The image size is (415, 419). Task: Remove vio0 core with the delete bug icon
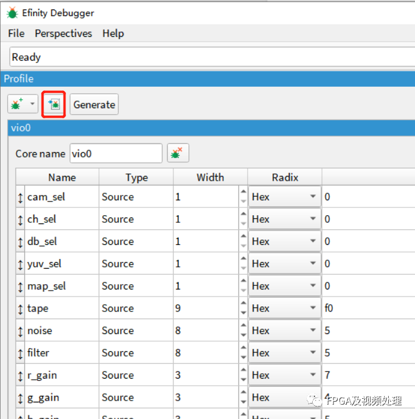pyautogui.click(x=178, y=153)
